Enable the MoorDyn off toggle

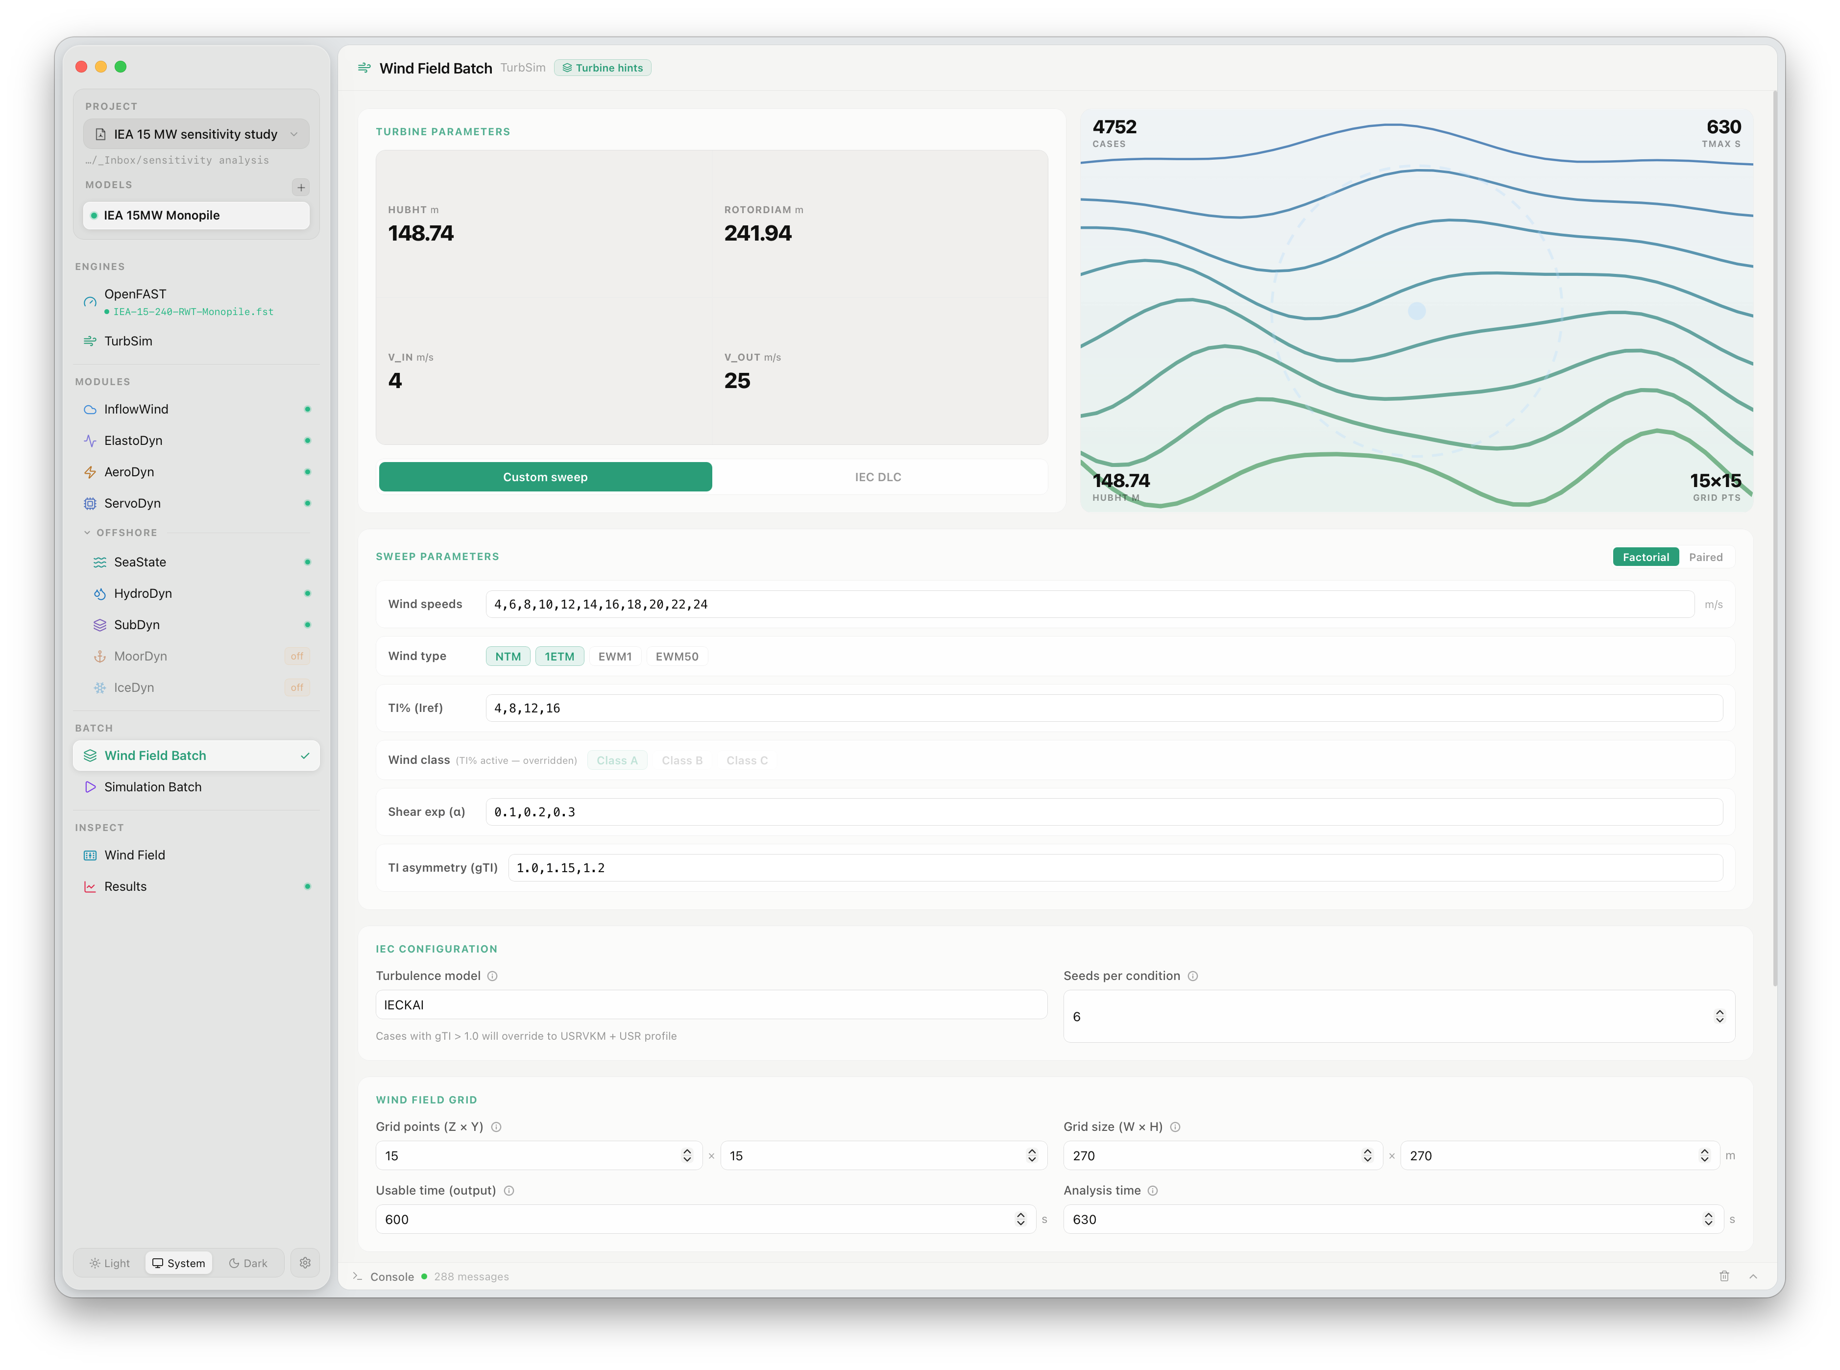(x=297, y=656)
